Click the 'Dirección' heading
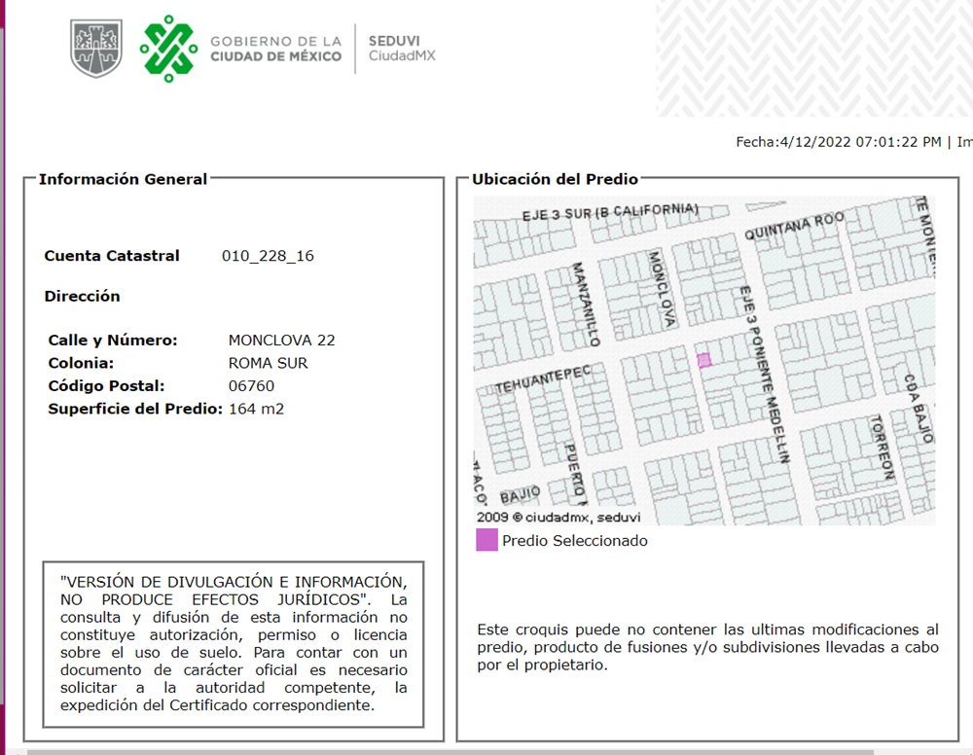Screen dimensions: 973x755 pos(82,296)
